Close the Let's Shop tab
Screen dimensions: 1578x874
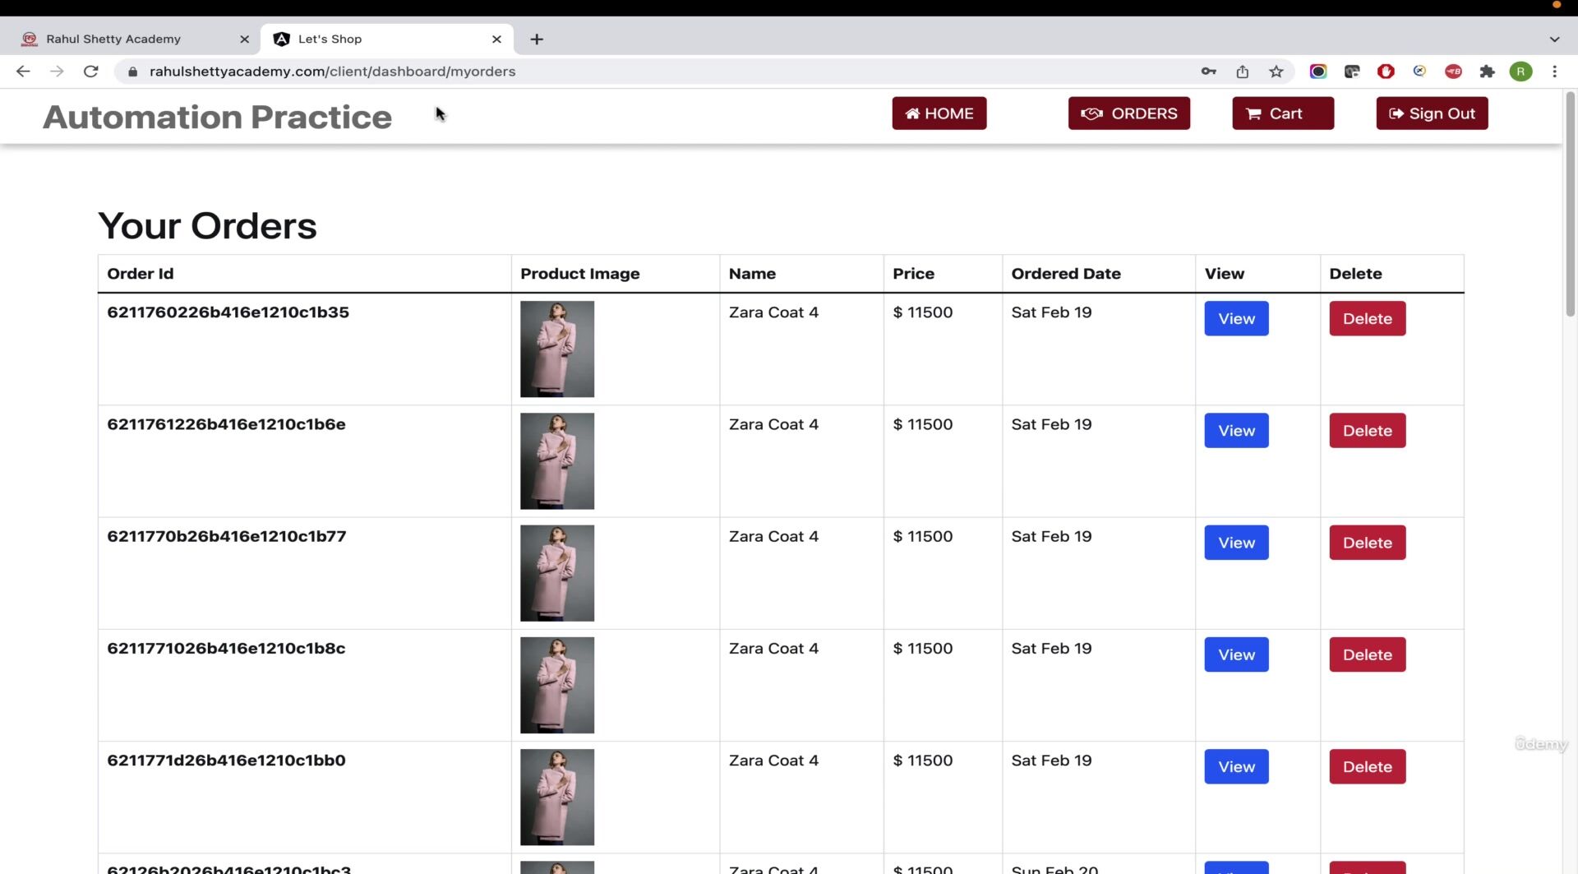coord(496,39)
